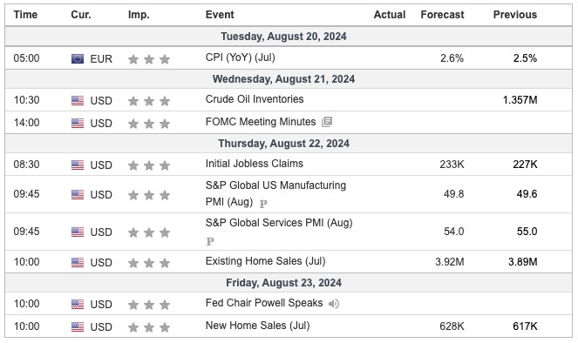Click US flag in New Home Sales row
The image size is (578, 343).
click(x=78, y=326)
